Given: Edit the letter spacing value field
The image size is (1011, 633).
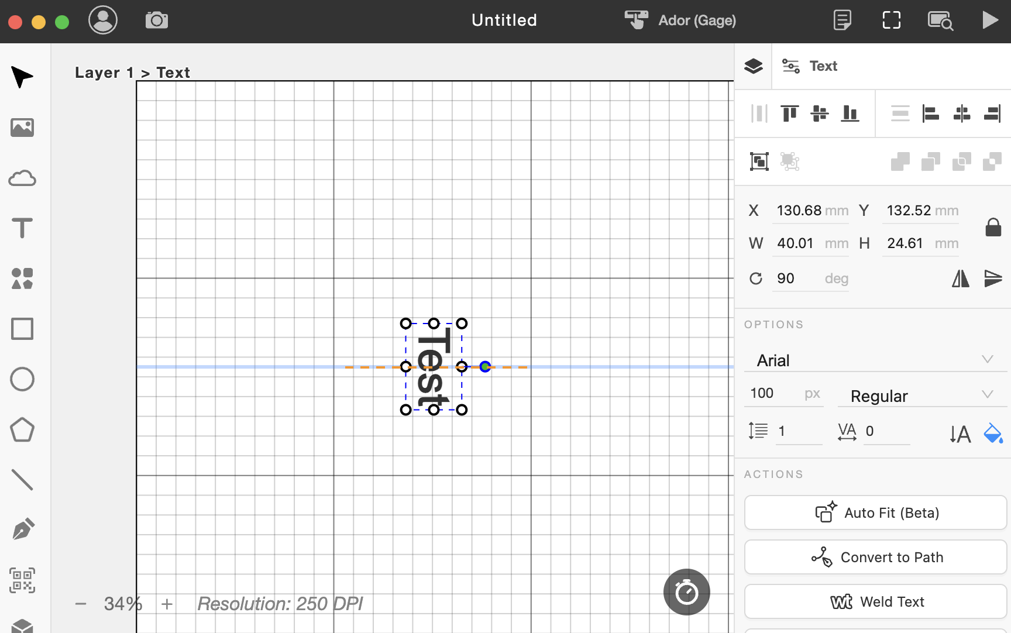Looking at the screenshot, I should pyautogui.click(x=886, y=431).
